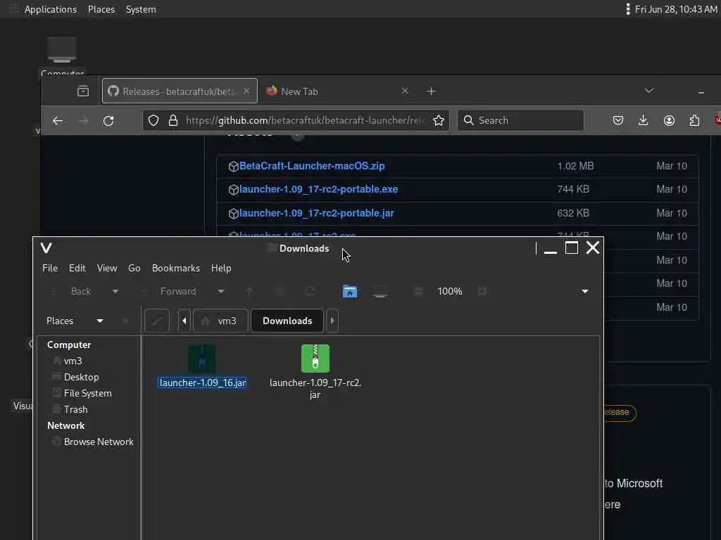Open the Firefox downloads arrow icon
This screenshot has height=540, width=721.
[x=644, y=120]
